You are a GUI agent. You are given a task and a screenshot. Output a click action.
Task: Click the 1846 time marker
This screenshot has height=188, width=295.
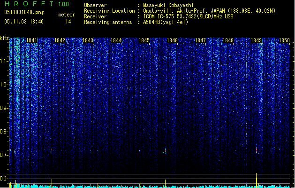click(172, 40)
